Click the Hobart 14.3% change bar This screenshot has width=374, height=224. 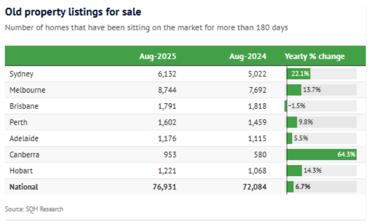[294, 171]
